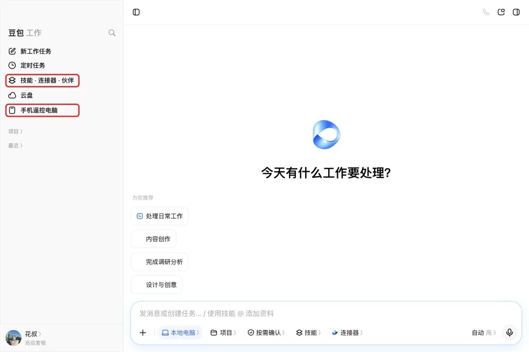Screen dimensions: 529x352
Task: Click the 豆包 工作 title
Action: (x=24, y=33)
